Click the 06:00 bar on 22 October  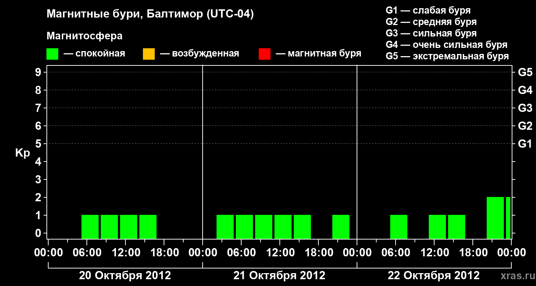(399, 227)
